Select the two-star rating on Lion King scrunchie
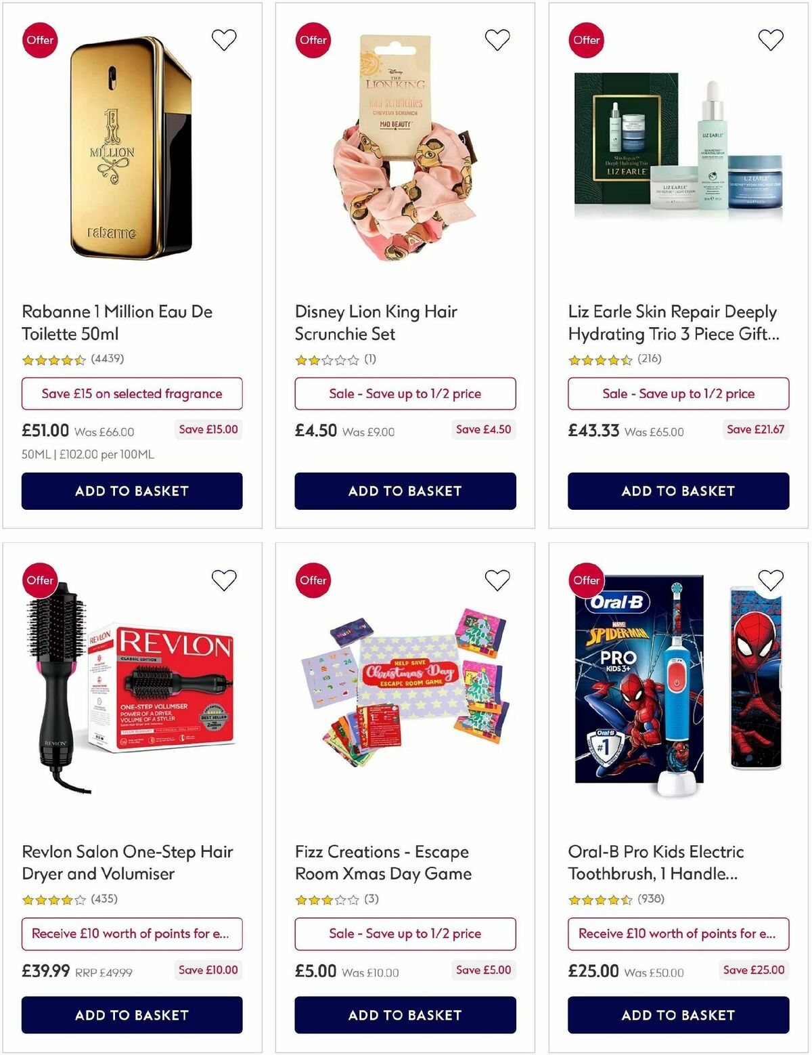Viewport: 812px width, 1055px height. 325,360
